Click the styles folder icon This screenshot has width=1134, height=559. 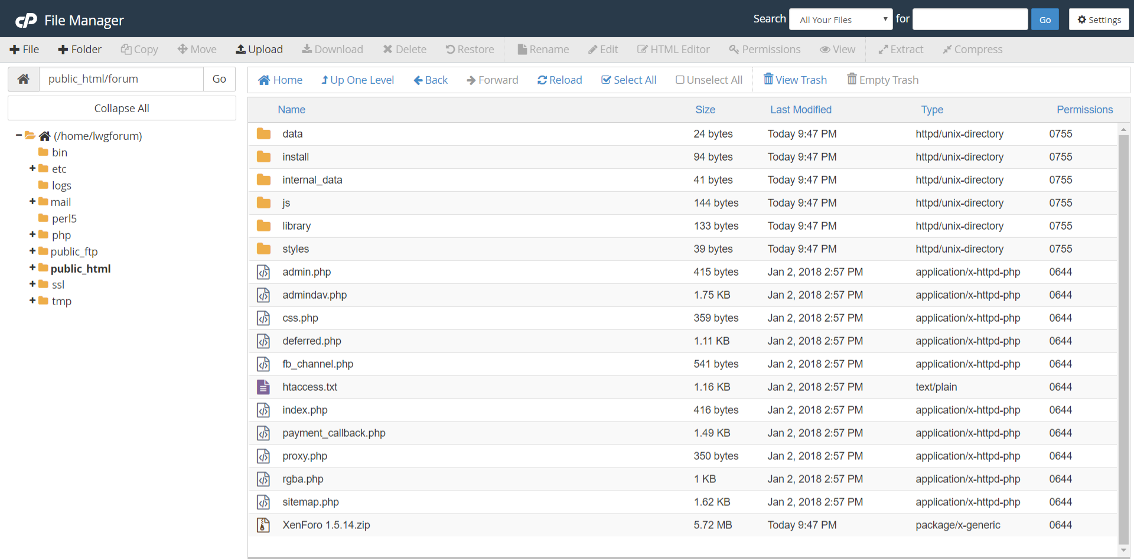tap(264, 249)
